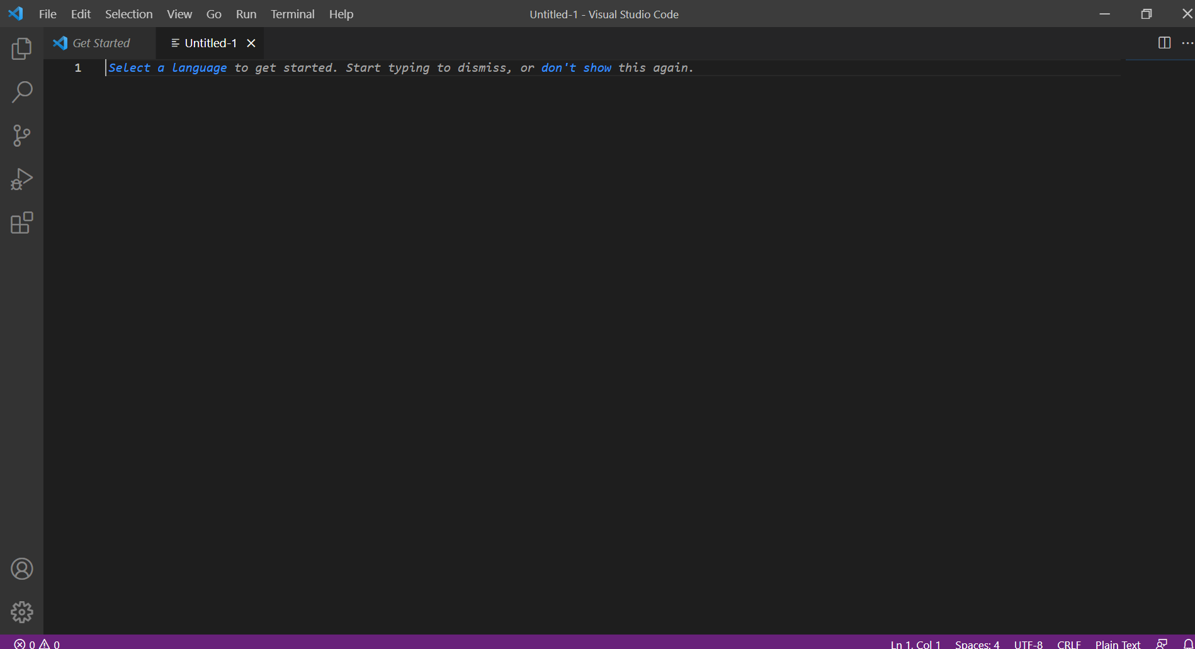Open the Run menu
The image size is (1195, 649).
(246, 14)
